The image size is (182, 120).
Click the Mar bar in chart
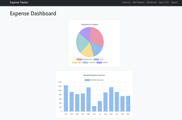[x=77, y=103]
